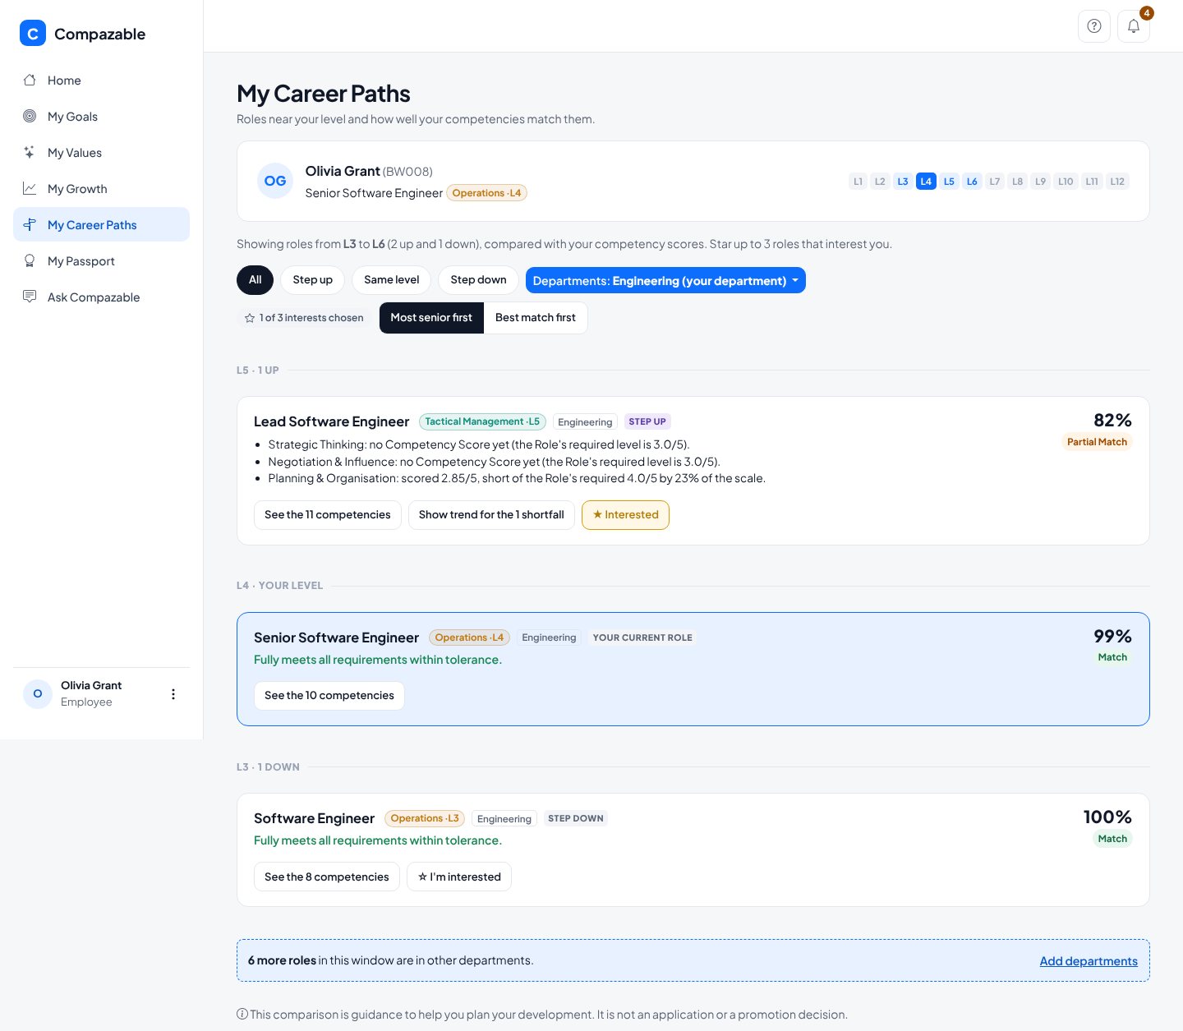Show trend for the 1 shortfall
Screen dimensions: 1183x1031
point(491,515)
